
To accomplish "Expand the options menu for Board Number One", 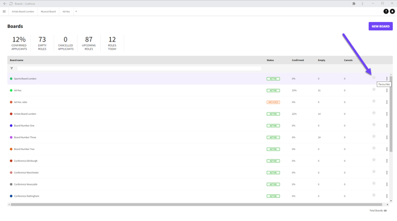I will click(387, 126).
